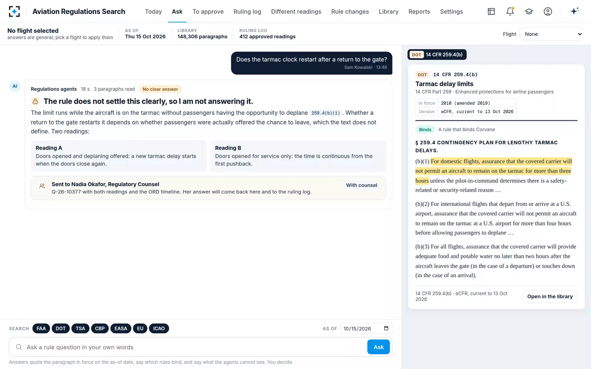
Task: Toggle the TSA search filter chip
Action: [80, 328]
